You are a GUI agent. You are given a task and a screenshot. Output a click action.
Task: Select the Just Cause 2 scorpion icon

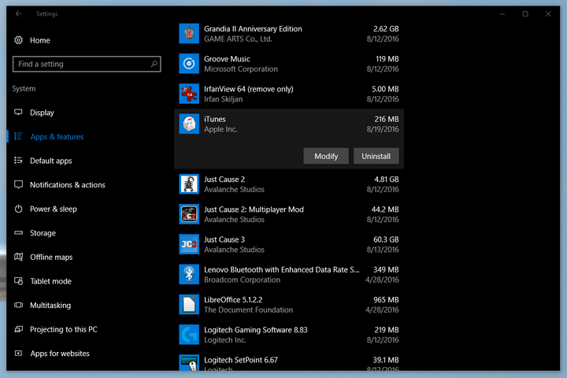click(189, 184)
